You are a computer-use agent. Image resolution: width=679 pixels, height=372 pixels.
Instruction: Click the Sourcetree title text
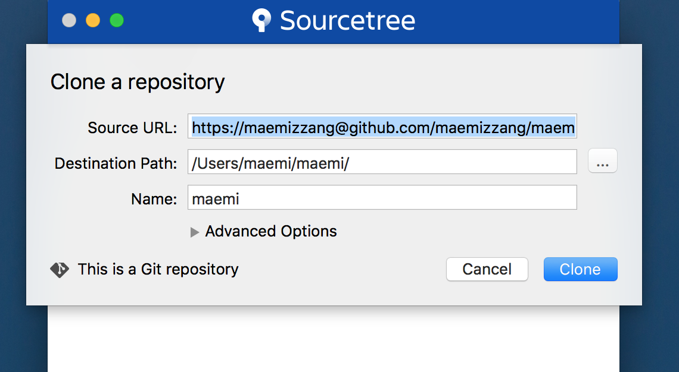click(347, 20)
